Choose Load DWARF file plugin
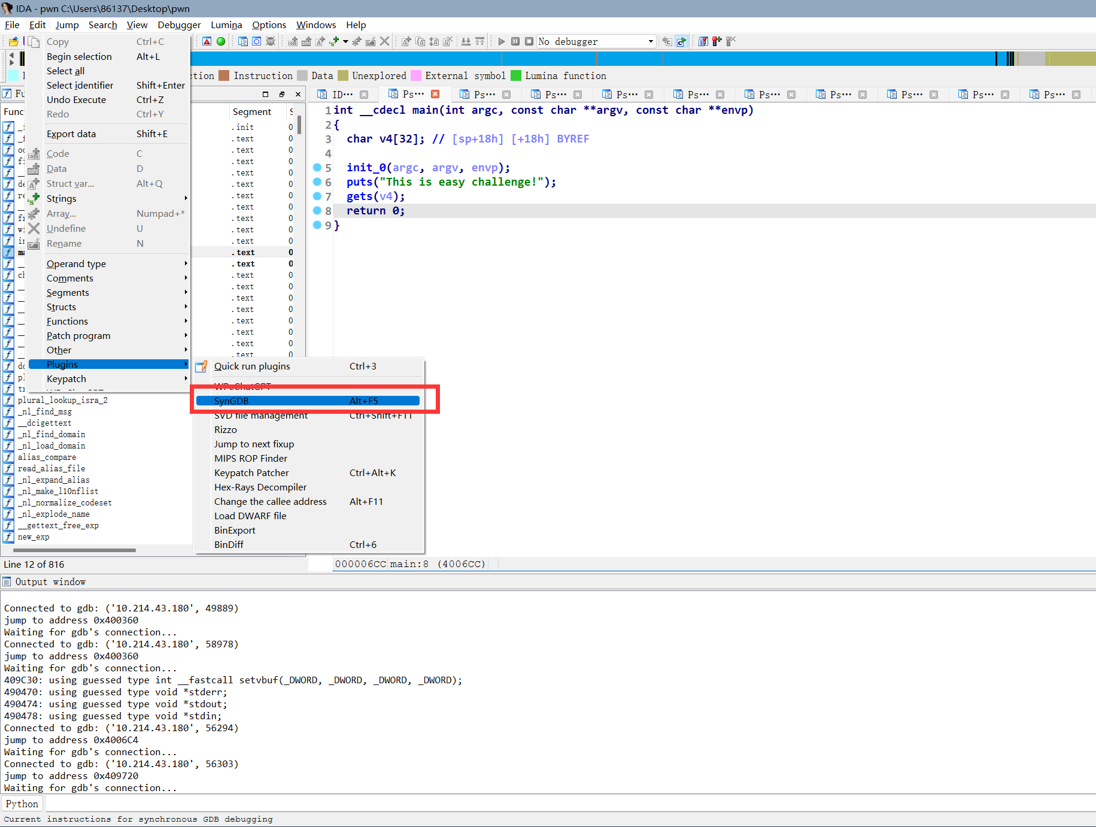 tap(308, 516)
